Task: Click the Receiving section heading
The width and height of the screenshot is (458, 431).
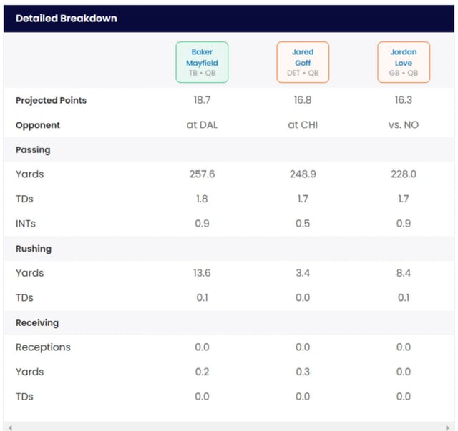Action: [x=37, y=323]
